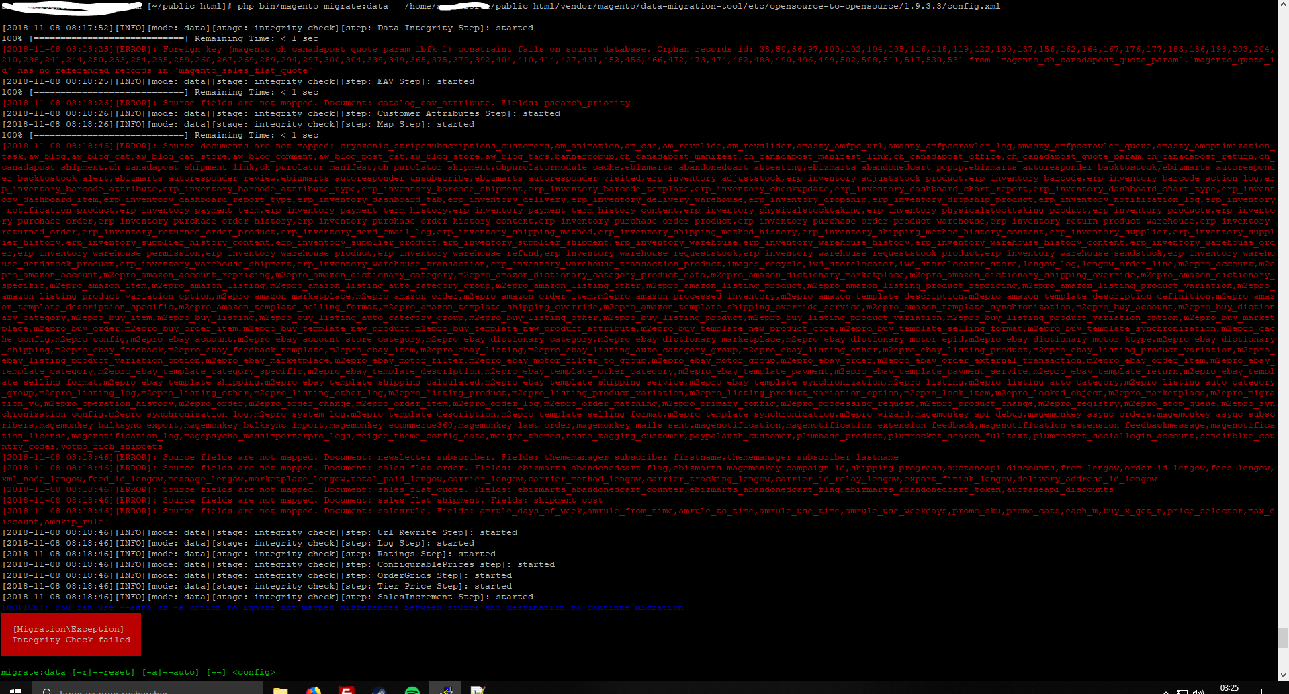This screenshot has width=1289, height=694.
Task: Open Spotify from the taskbar
Action: 412,690
